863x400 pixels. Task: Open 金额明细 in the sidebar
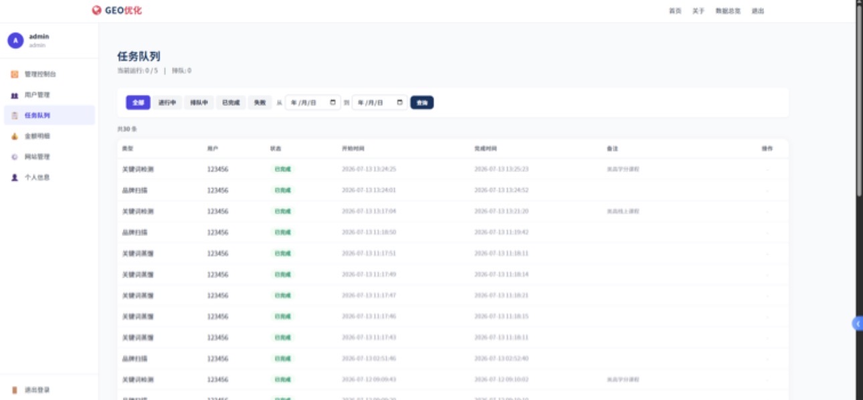click(50, 136)
